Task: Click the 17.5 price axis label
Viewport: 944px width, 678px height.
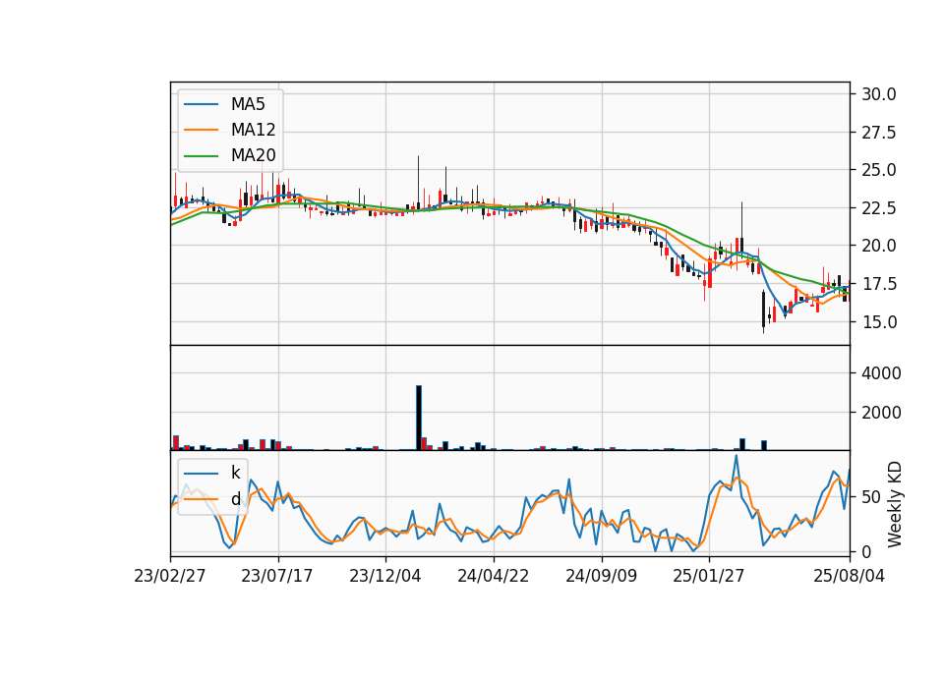Action: tap(879, 284)
